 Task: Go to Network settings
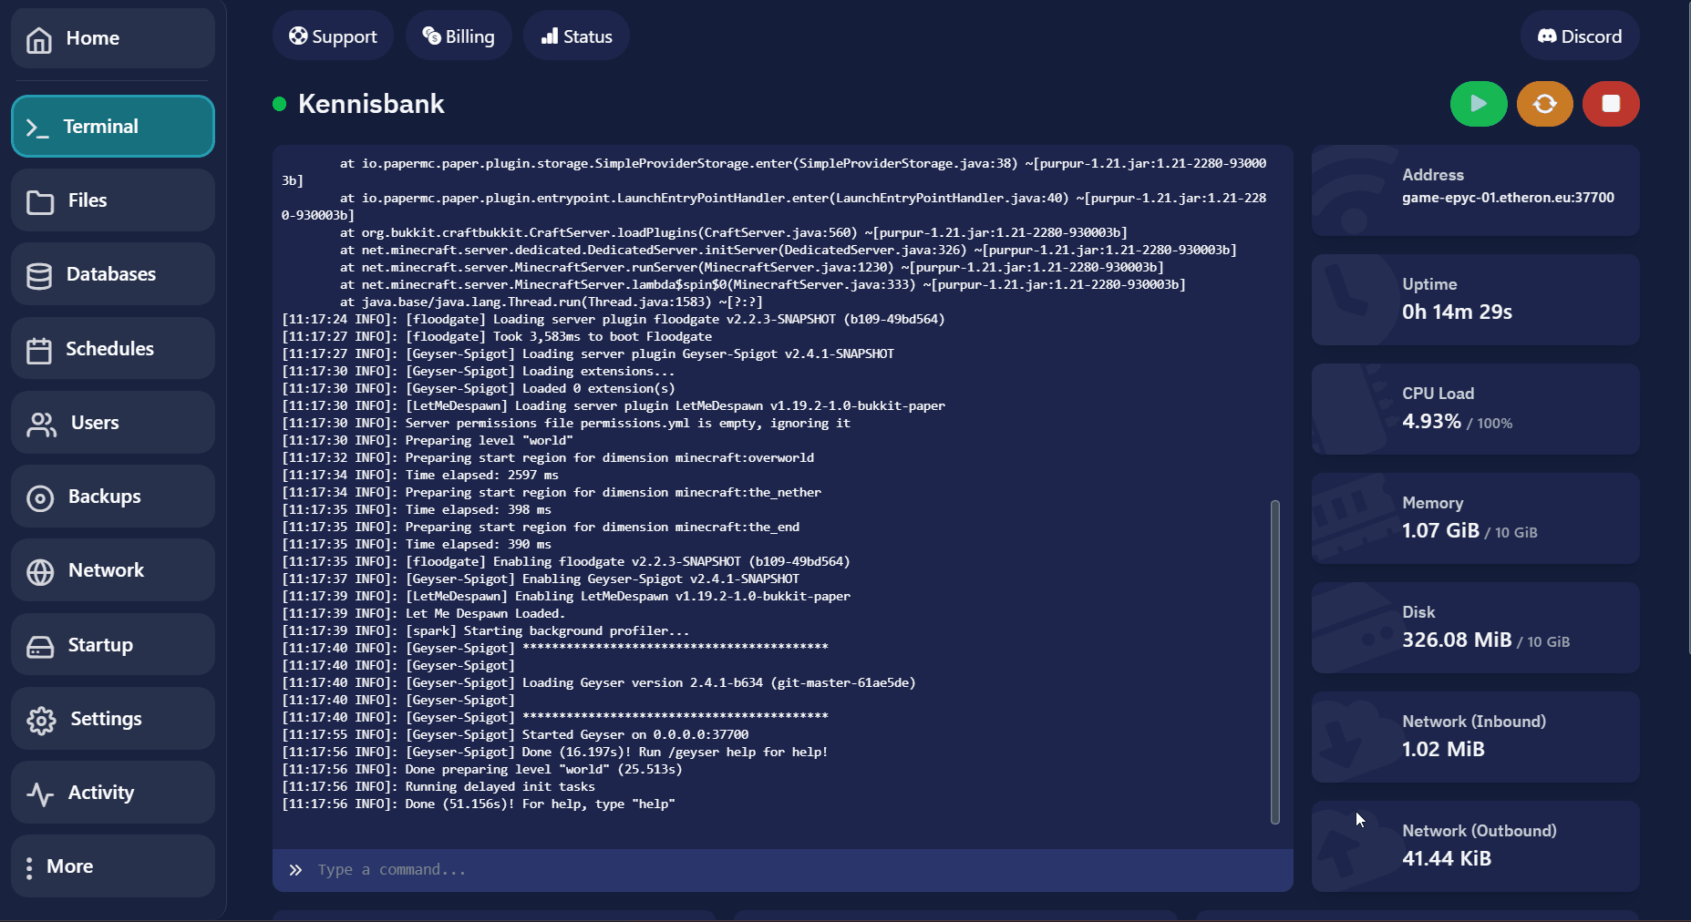113,570
